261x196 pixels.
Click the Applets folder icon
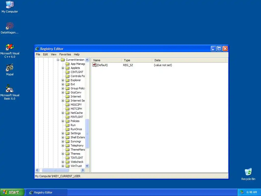pos(67,68)
